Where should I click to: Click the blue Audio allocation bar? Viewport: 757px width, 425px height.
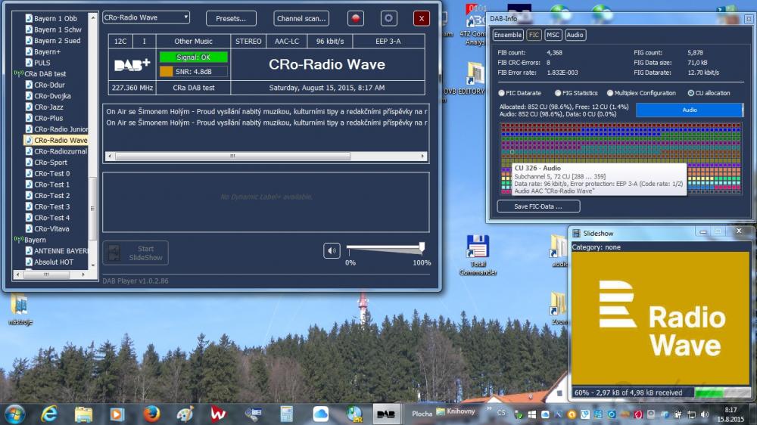tap(689, 110)
